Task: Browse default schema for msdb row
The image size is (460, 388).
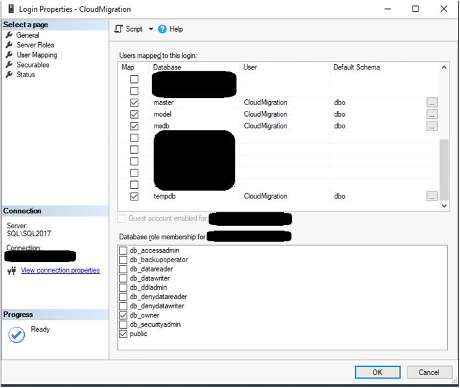Action: pyautogui.click(x=432, y=126)
